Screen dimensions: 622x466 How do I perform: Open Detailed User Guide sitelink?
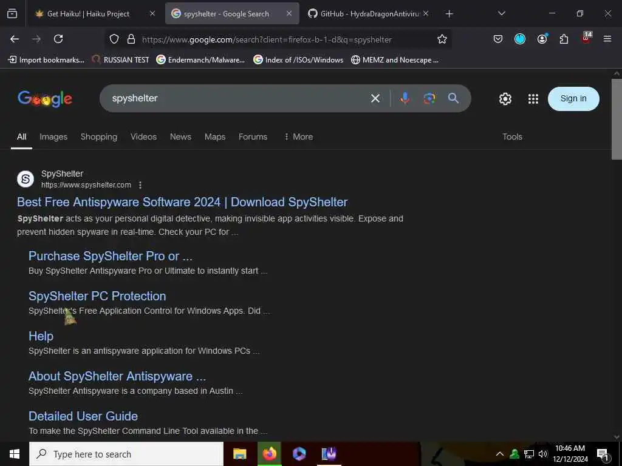point(83,416)
